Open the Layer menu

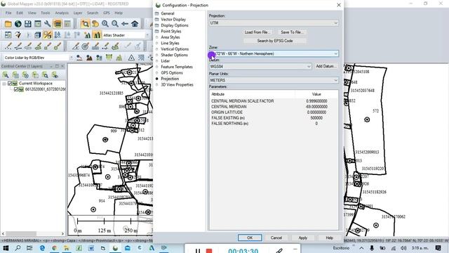pyautogui.click(x=78, y=13)
